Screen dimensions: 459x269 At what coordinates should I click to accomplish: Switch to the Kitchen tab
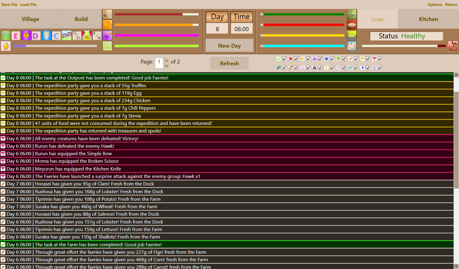coord(428,19)
